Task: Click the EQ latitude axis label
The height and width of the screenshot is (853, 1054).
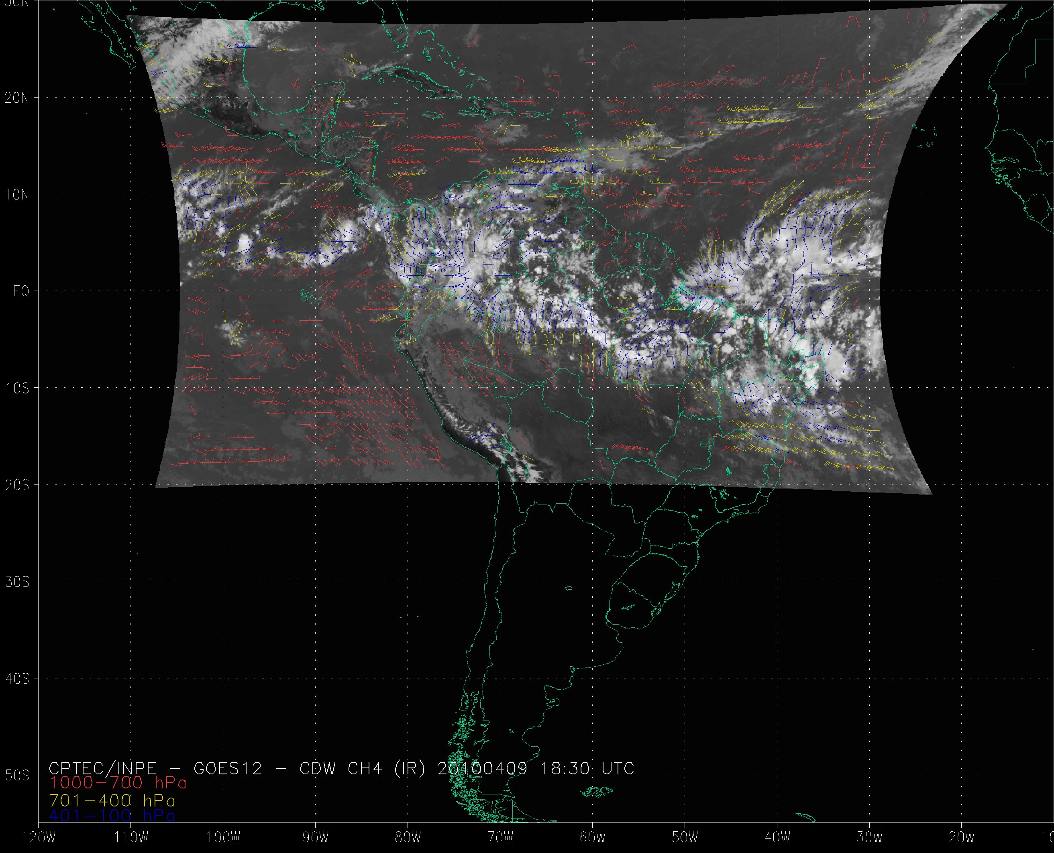Action: point(20,292)
